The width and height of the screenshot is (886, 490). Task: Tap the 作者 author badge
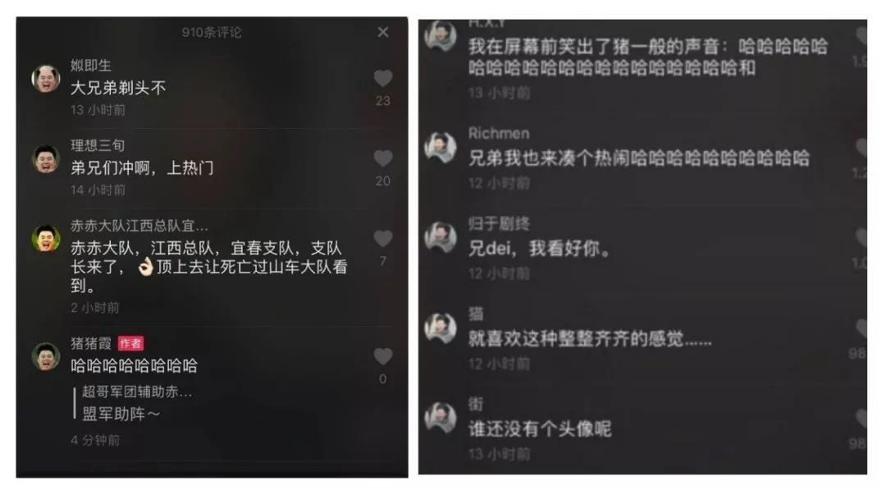click(130, 343)
